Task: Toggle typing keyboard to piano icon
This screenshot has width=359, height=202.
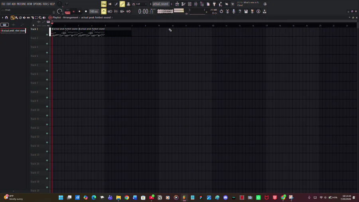Action: (x=104, y=4)
